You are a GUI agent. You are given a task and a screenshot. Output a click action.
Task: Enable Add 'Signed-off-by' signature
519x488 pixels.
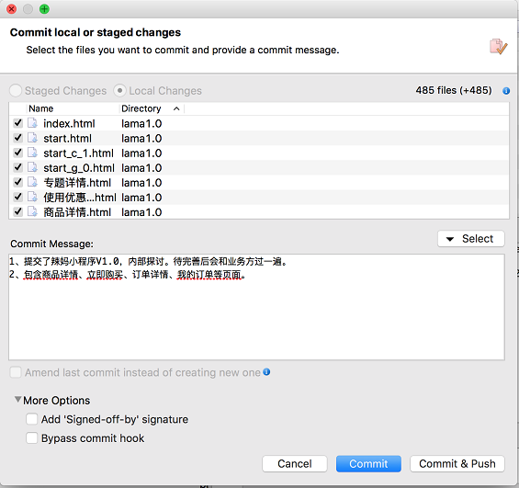[32, 419]
